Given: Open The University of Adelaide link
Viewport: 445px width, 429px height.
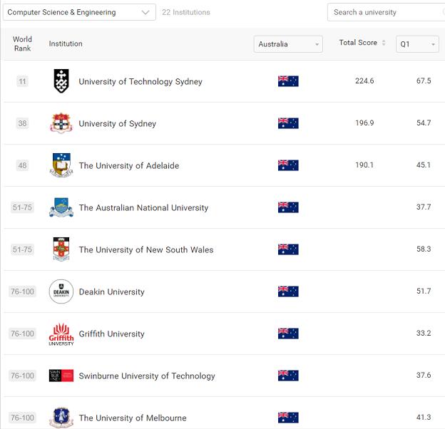Looking at the screenshot, I should (x=129, y=165).
